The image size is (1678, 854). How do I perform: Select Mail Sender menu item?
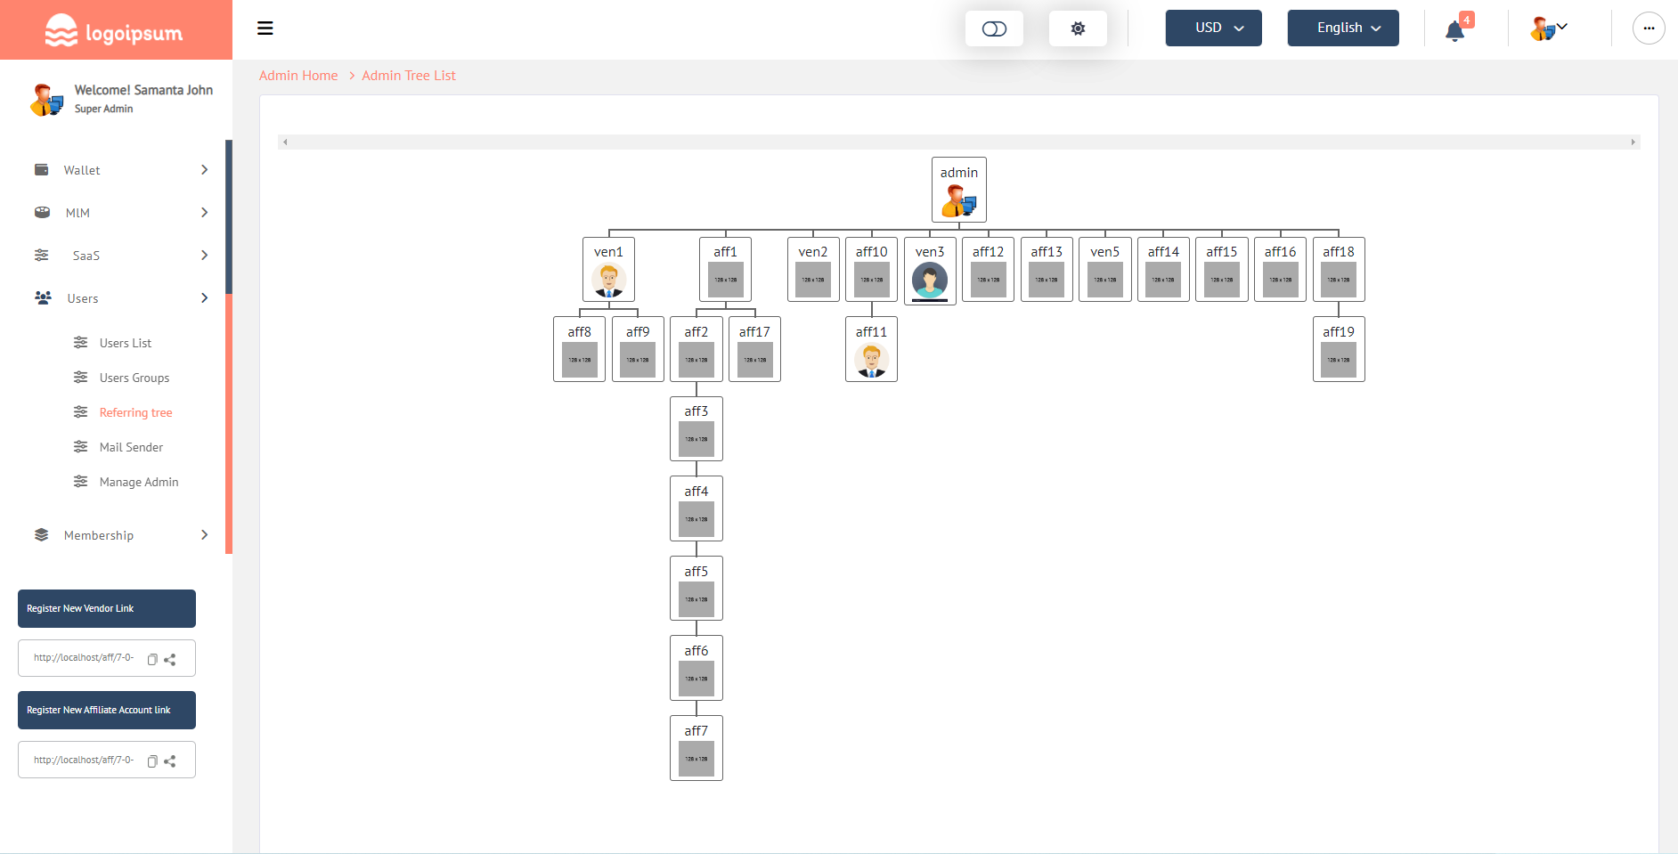click(131, 447)
